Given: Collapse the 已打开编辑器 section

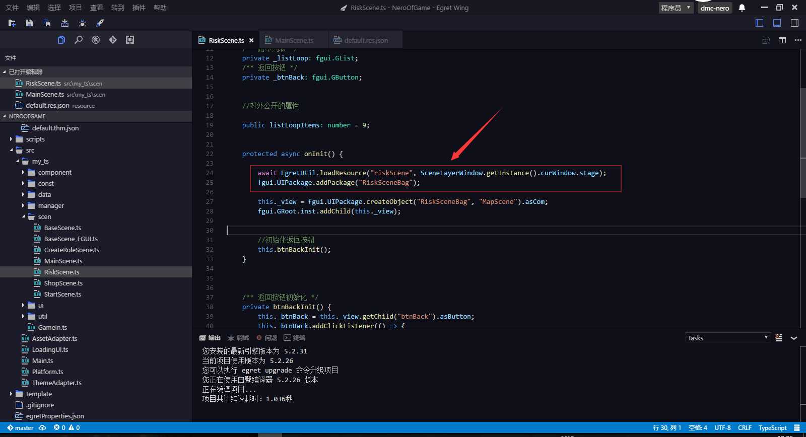Looking at the screenshot, I should pos(96,72).
